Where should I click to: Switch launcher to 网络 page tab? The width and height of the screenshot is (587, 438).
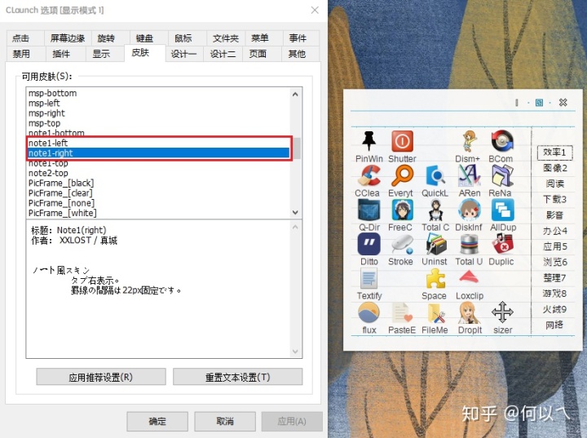pyautogui.click(x=555, y=325)
